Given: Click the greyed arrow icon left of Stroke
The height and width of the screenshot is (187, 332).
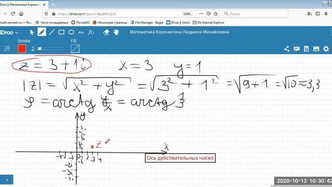Looking at the screenshot, I should [7, 49].
